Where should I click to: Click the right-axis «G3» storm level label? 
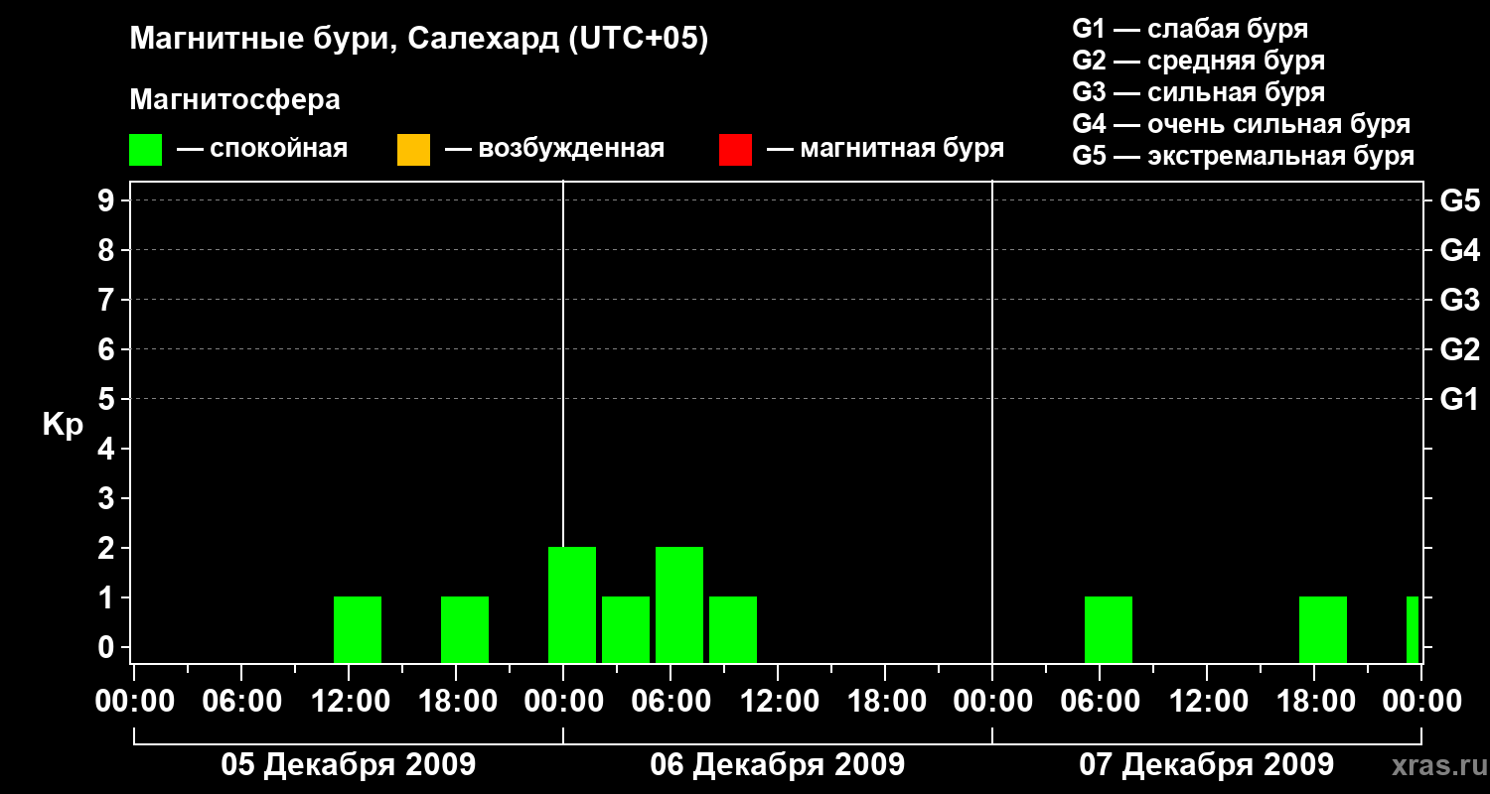(1460, 300)
